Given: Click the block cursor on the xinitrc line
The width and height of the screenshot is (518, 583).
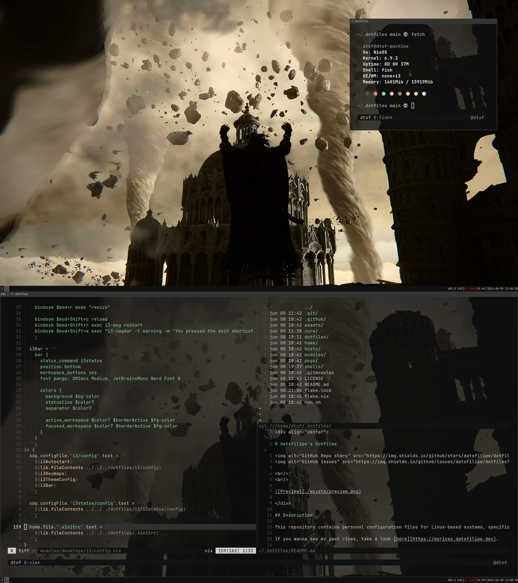Looking at the screenshot, I should (x=25, y=527).
